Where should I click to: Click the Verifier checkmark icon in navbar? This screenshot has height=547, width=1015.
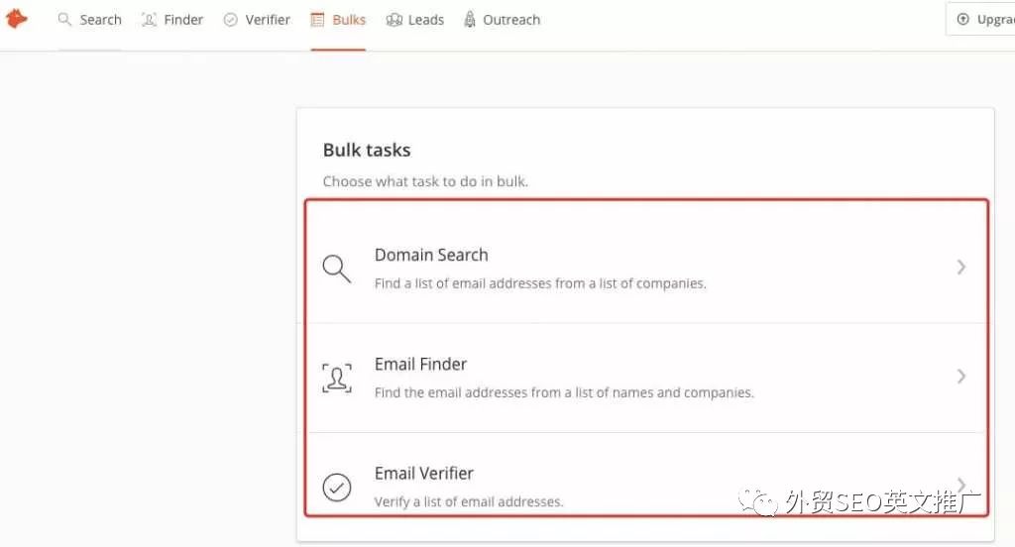[230, 20]
